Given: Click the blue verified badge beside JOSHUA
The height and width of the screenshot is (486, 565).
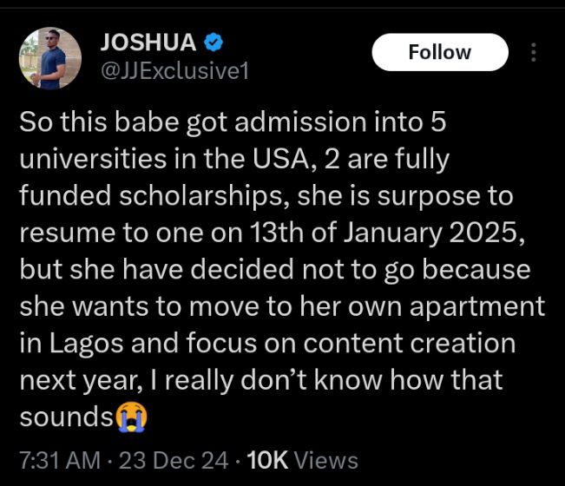Looking at the screenshot, I should point(211,42).
